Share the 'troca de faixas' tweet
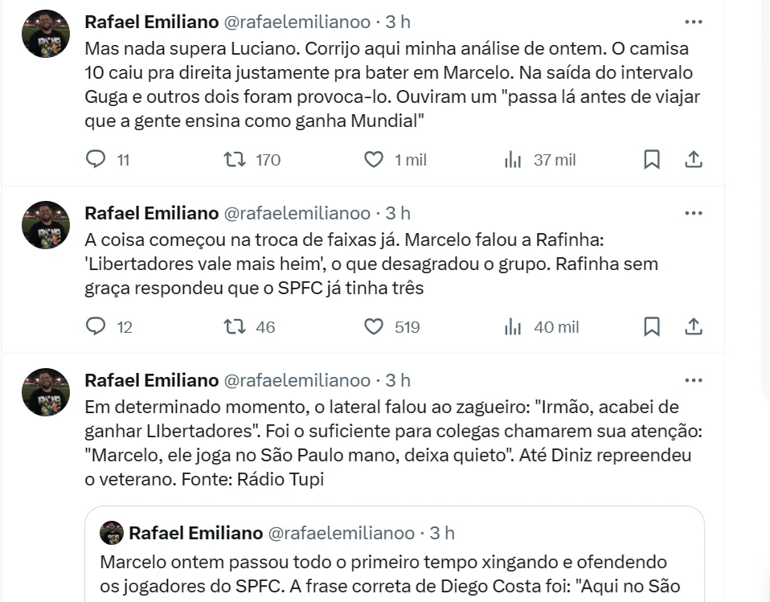This screenshot has height=602, width=770. click(x=693, y=326)
